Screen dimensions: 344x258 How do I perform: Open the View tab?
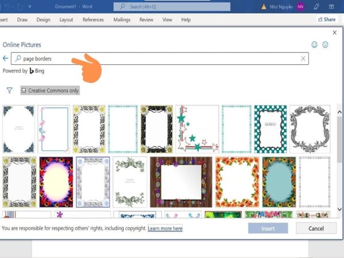click(167, 19)
